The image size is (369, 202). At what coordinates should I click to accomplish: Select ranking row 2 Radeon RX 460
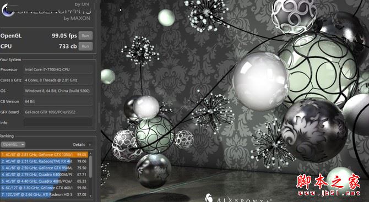point(44,161)
